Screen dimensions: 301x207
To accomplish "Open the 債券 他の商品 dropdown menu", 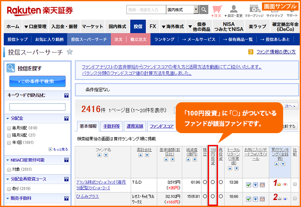I will [199, 26].
